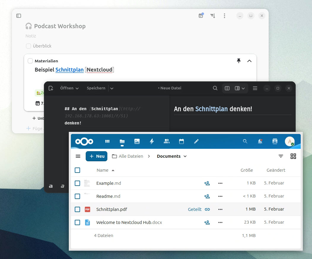312x259 pixels.
Task: Expand the Öffnen dropdown
Action: (69, 88)
